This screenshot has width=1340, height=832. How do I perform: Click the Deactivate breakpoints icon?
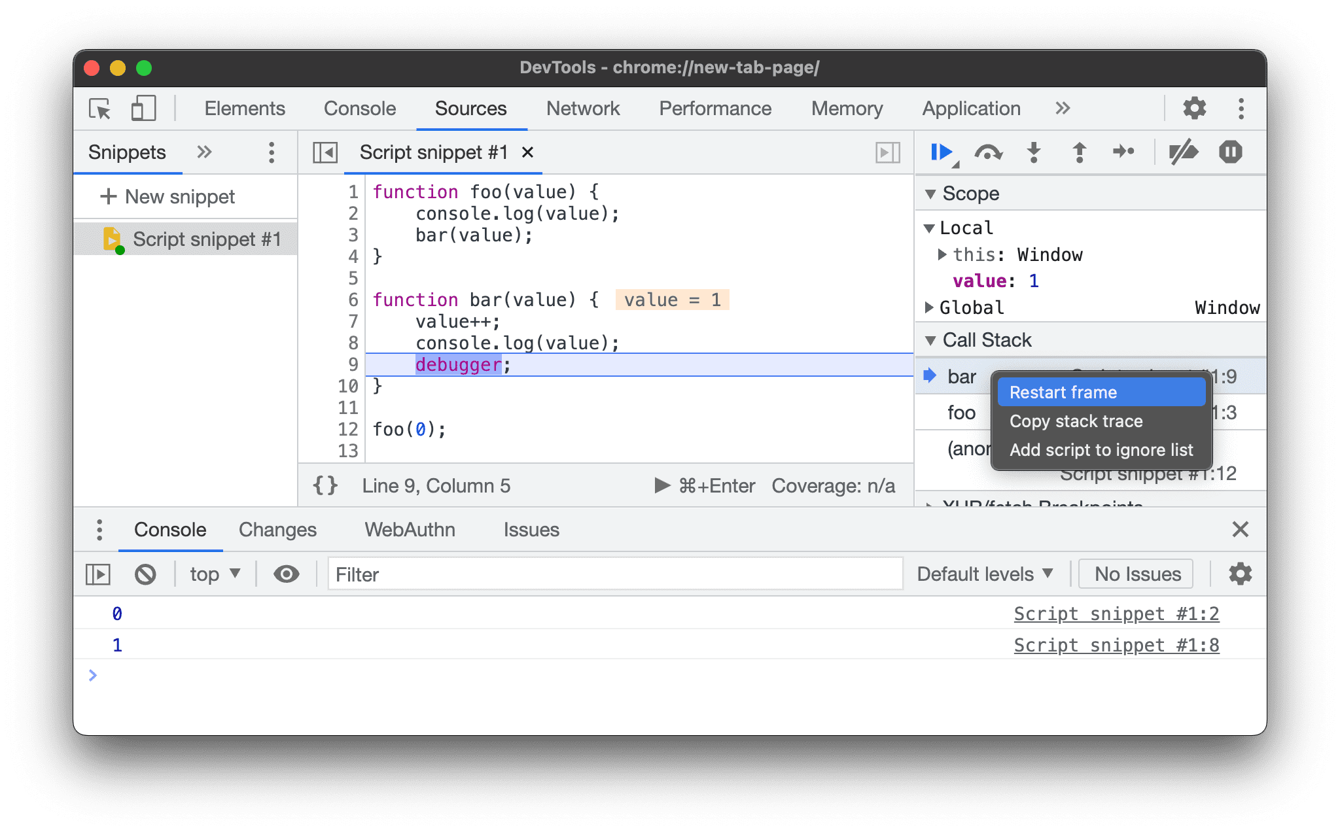tap(1180, 152)
